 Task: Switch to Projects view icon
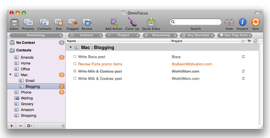coord(28,22)
